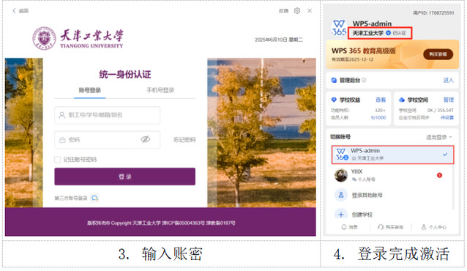Viewport: 467px width, 271px height.
Task: Select the WPS-admin account row
Action: (x=392, y=155)
